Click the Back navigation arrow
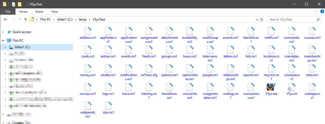Image resolution: width=325 pixels, height=124 pixels. [x=5, y=19]
